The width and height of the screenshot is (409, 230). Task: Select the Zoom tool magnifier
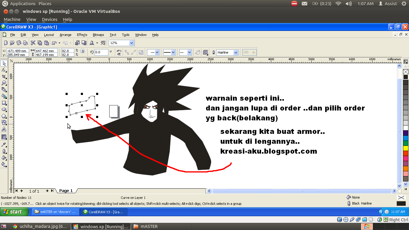4,83
